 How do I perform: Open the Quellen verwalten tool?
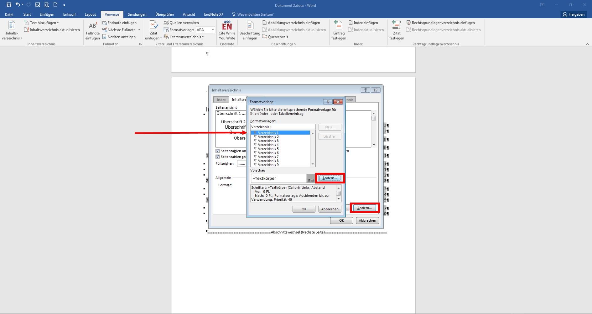coord(181,23)
